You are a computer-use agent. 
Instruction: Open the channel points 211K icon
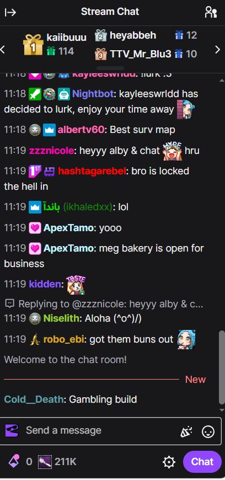pos(44,462)
